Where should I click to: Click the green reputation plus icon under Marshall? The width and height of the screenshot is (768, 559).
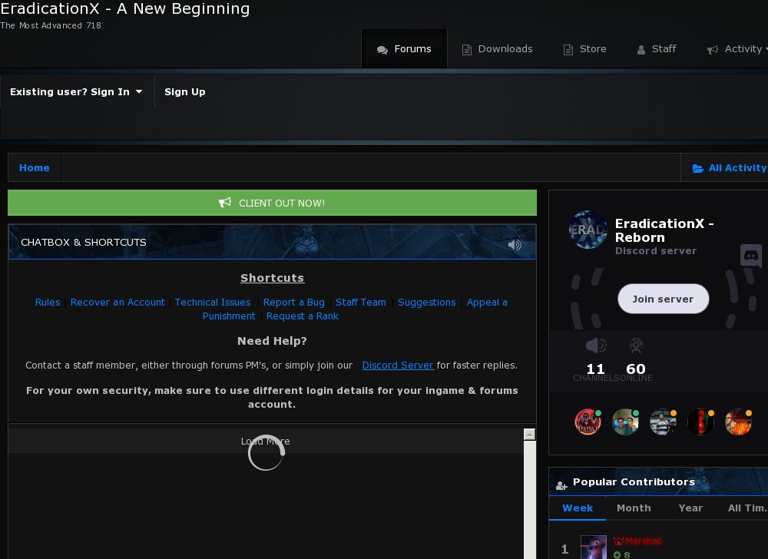619,555
